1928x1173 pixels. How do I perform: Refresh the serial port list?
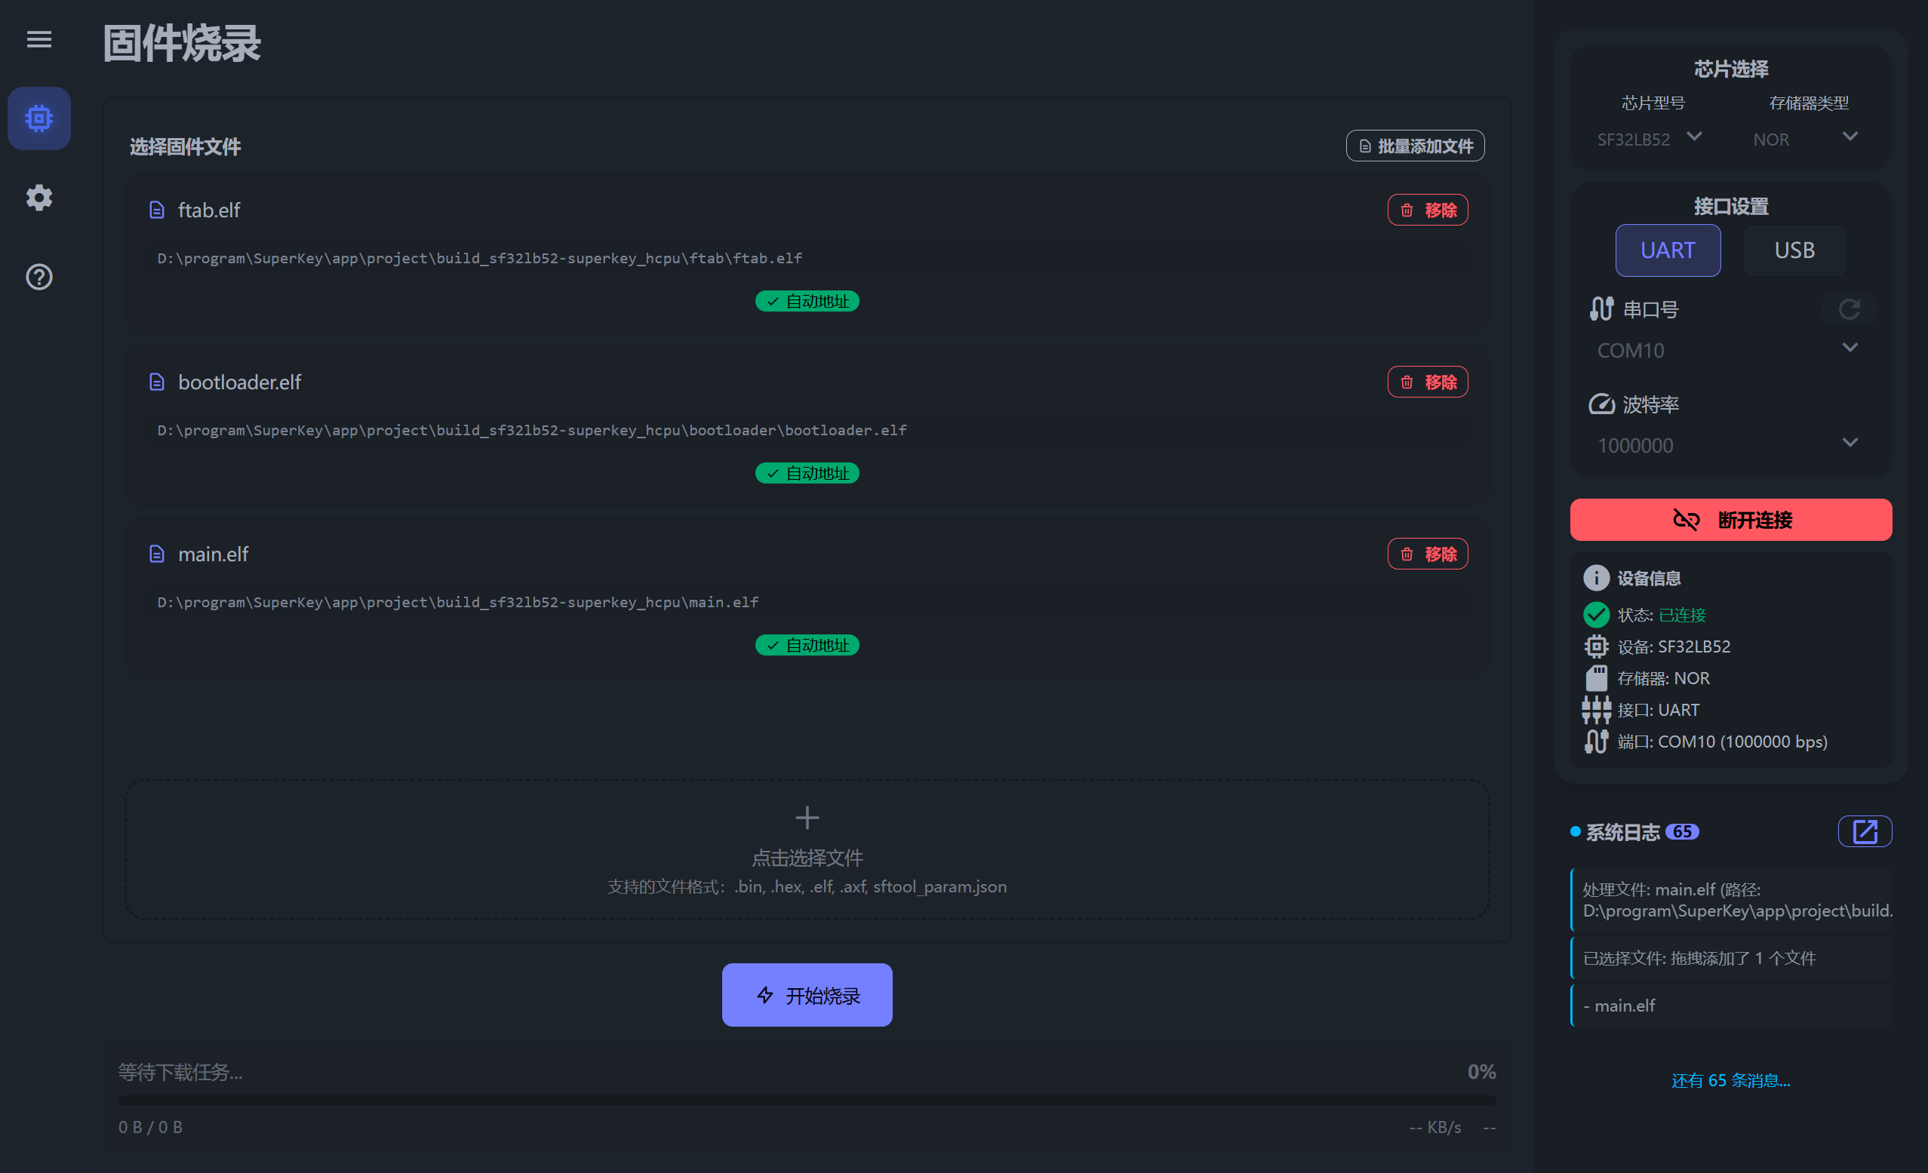click(x=1849, y=309)
